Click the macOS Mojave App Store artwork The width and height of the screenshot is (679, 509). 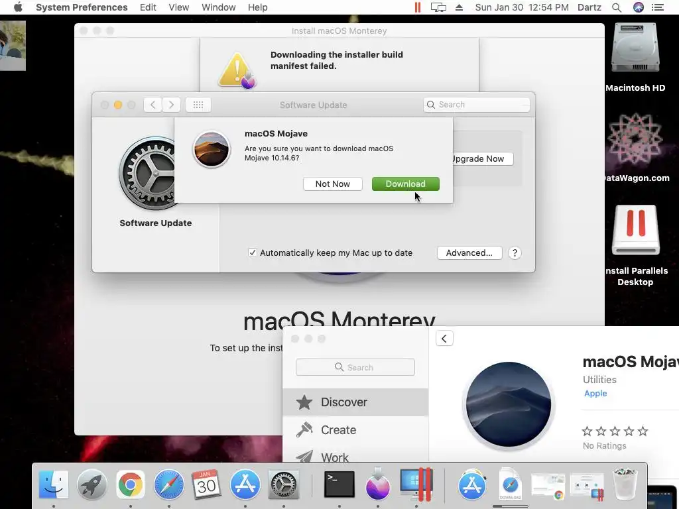point(509,404)
